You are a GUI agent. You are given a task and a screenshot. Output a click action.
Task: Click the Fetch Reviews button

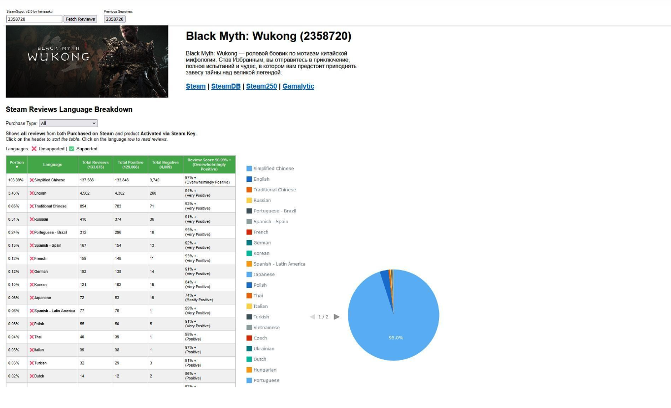coord(80,19)
